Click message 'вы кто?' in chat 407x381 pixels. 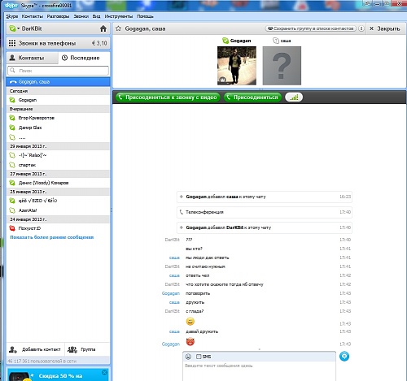194,249
